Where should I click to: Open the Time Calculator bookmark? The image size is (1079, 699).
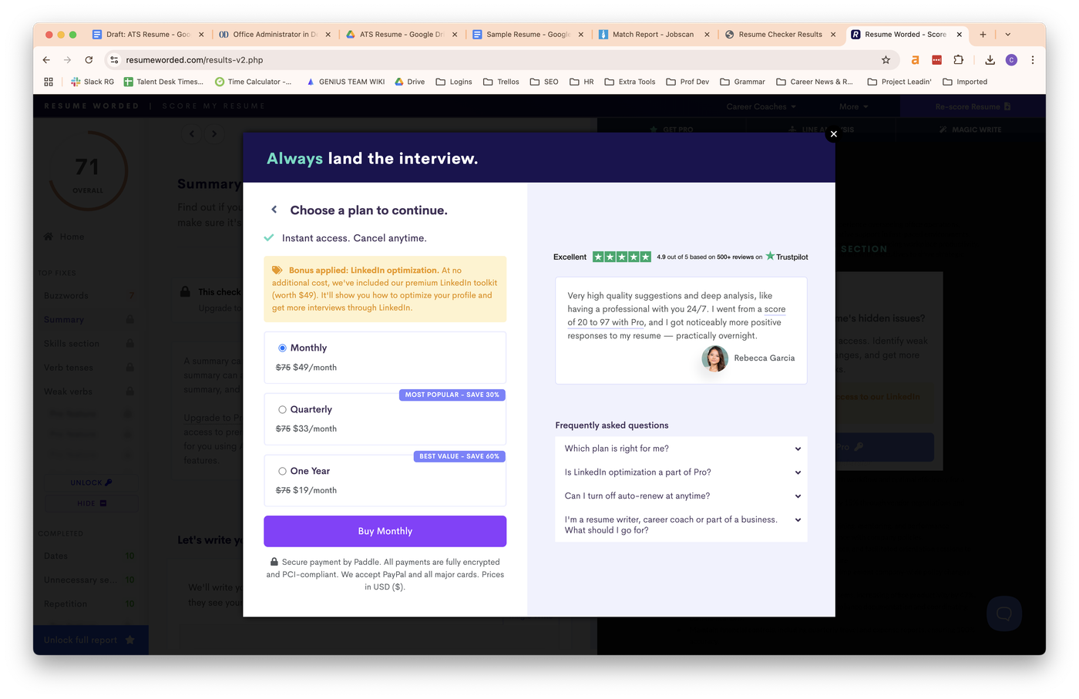pyautogui.click(x=253, y=82)
